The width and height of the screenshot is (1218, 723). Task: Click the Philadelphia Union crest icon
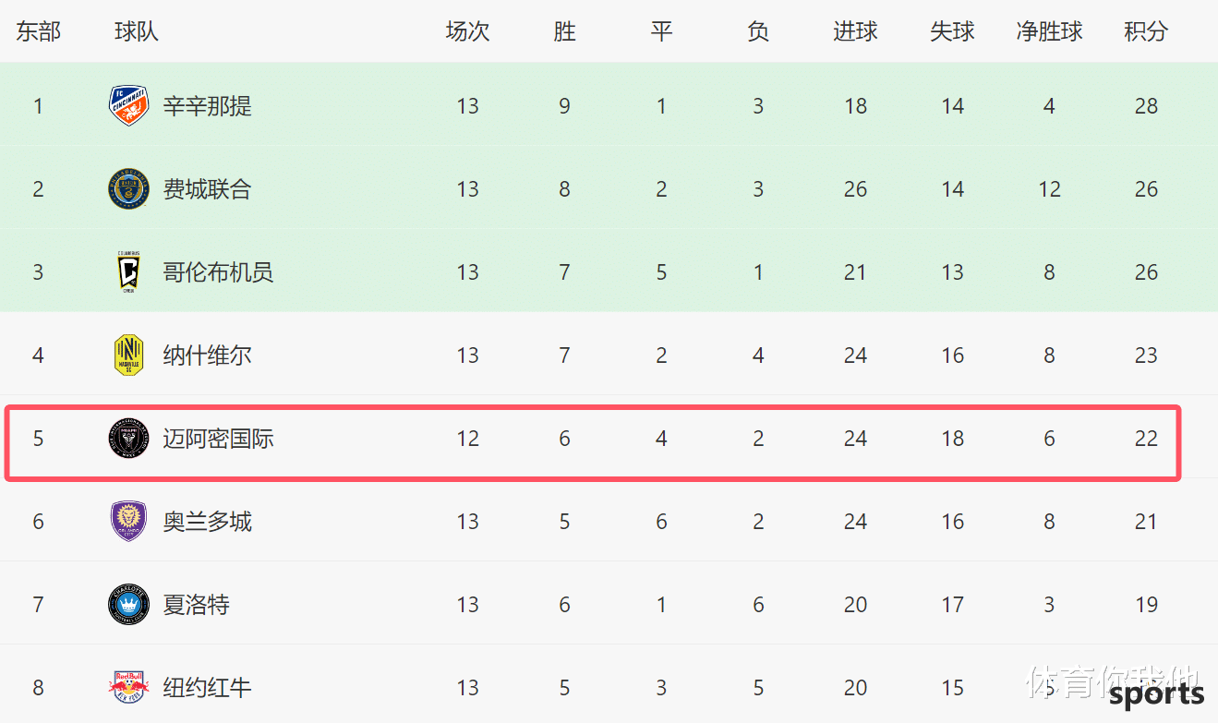[x=128, y=188]
